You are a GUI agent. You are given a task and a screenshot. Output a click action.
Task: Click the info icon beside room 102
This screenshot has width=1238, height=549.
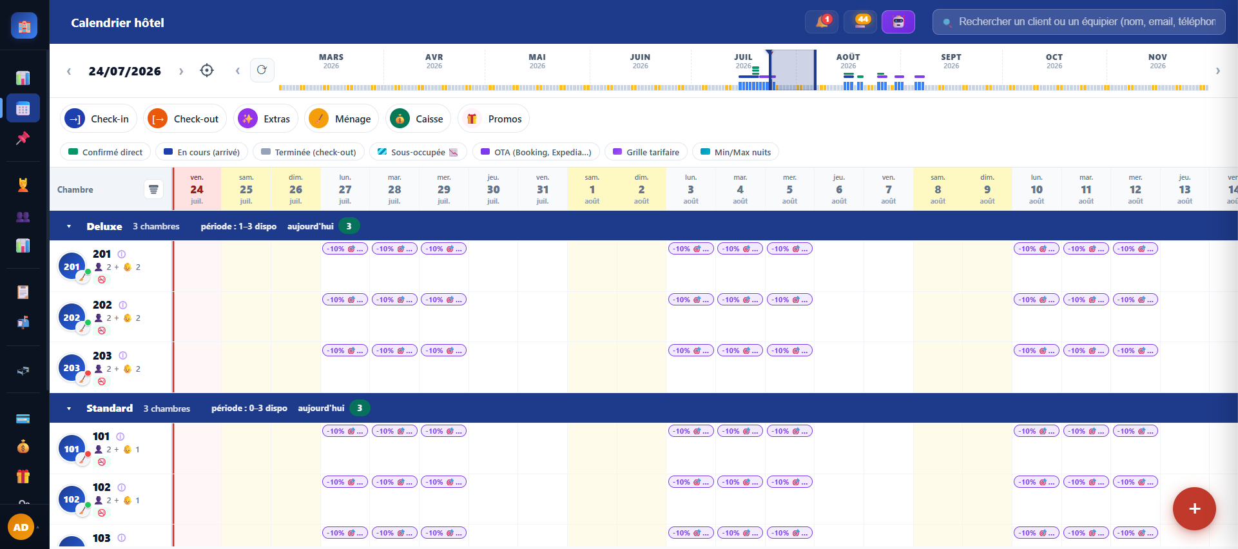[x=122, y=488]
